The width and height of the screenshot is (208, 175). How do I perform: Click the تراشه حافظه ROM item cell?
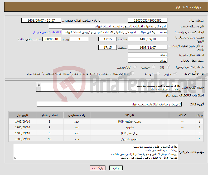tap(129, 121)
